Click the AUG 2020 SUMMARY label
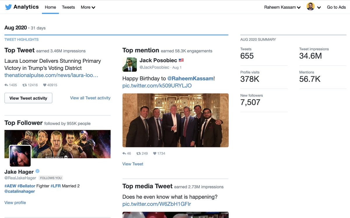This screenshot has width=350, height=218. click(258, 39)
